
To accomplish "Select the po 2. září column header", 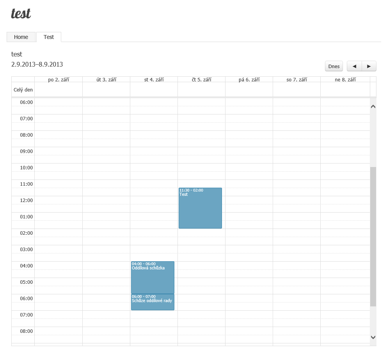I will point(59,79).
